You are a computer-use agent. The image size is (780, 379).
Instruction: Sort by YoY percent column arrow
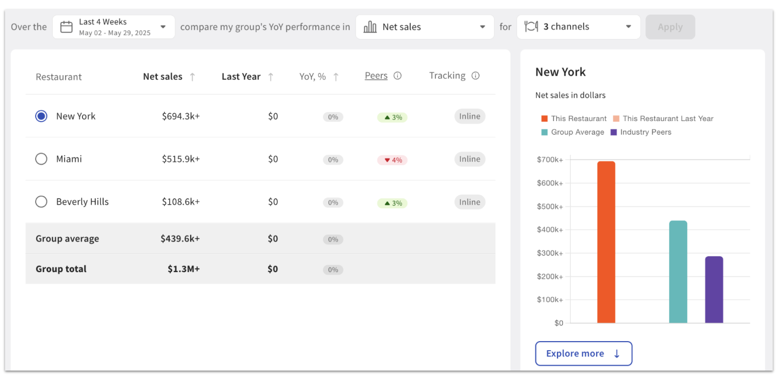click(x=336, y=77)
